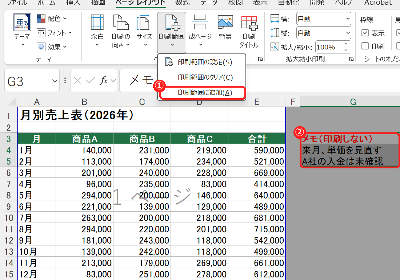
Task: Expand the fx formula bar dropdown chevron
Action: [x=113, y=81]
